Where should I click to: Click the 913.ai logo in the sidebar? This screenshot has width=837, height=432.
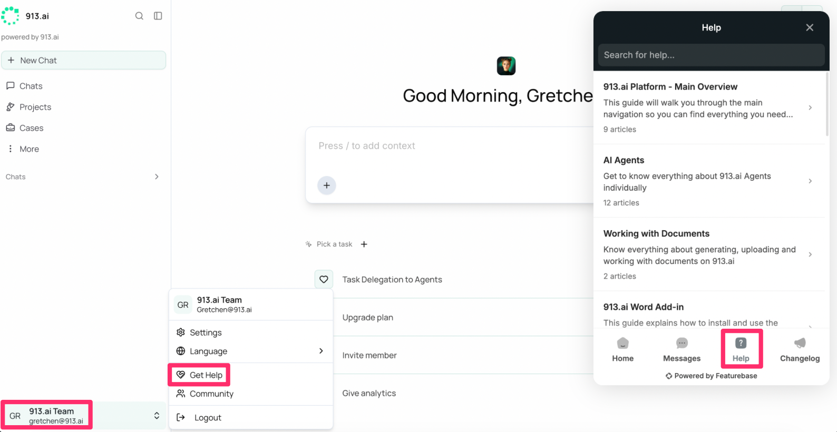click(x=10, y=16)
